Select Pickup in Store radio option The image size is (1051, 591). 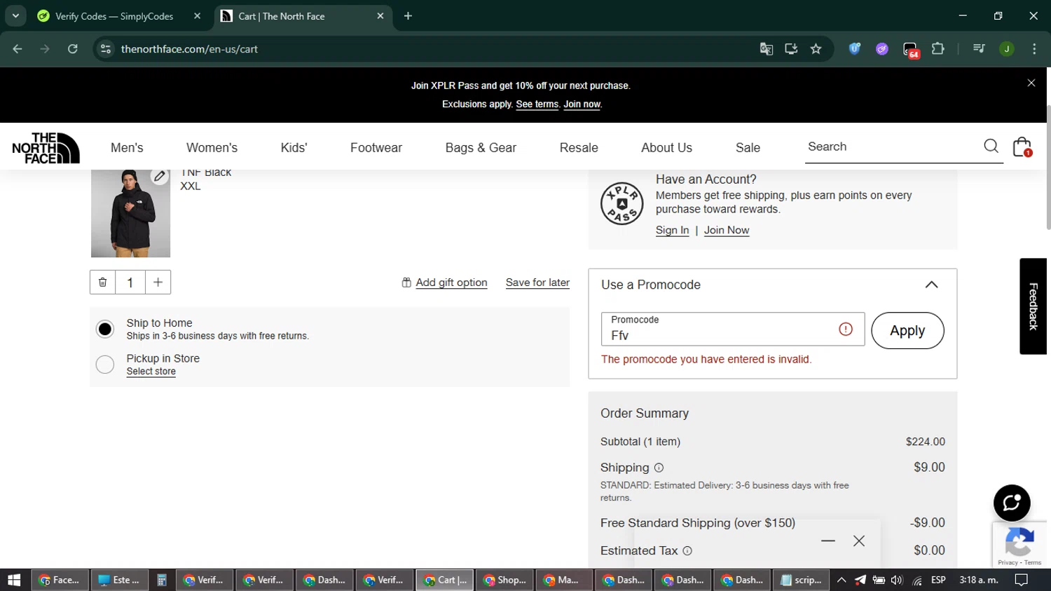pos(105,365)
